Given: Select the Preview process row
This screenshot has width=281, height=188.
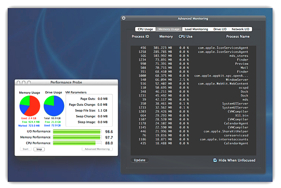Looking at the screenshot, I should [x=193, y=64].
